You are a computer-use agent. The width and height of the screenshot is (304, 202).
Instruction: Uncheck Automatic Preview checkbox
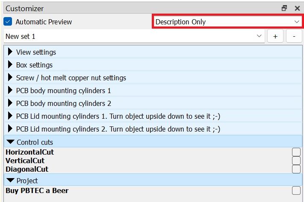8,21
